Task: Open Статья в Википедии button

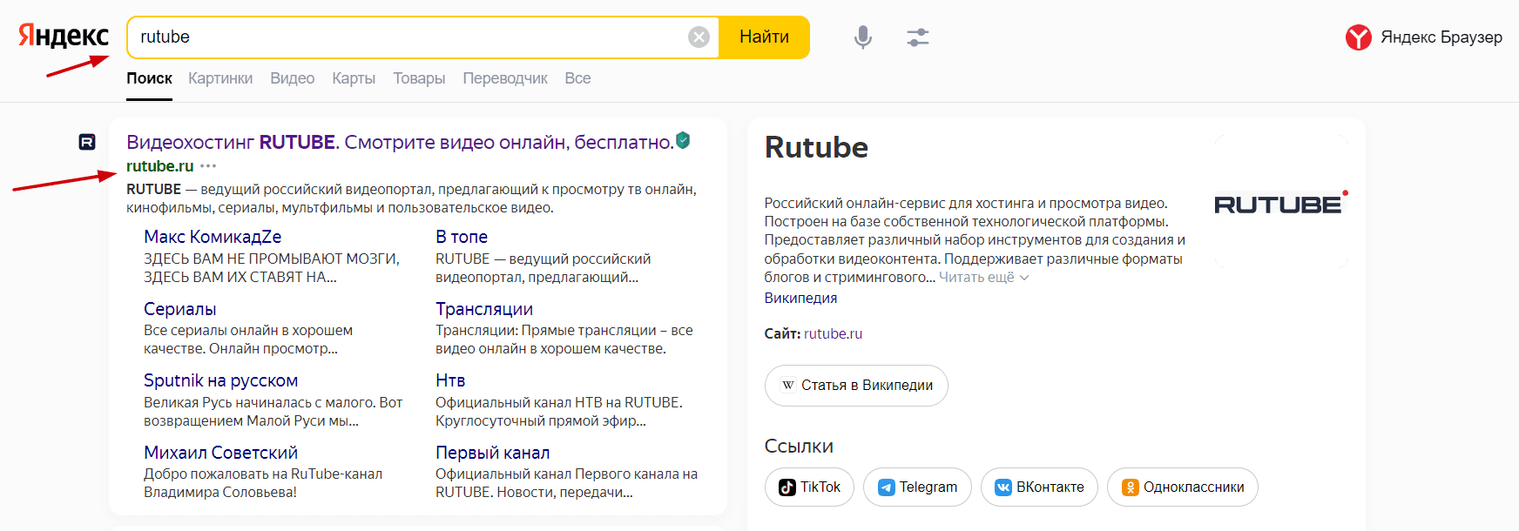Action: click(856, 386)
